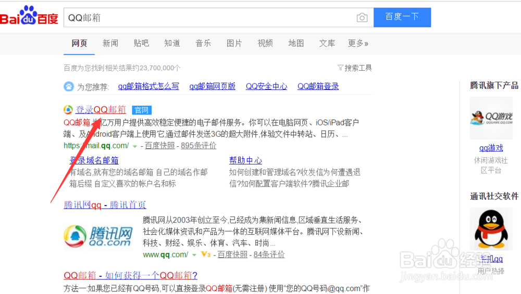The width and height of the screenshot is (521, 294).
Task: Open suggestion qq邮箱网页版
Action: click(213, 86)
